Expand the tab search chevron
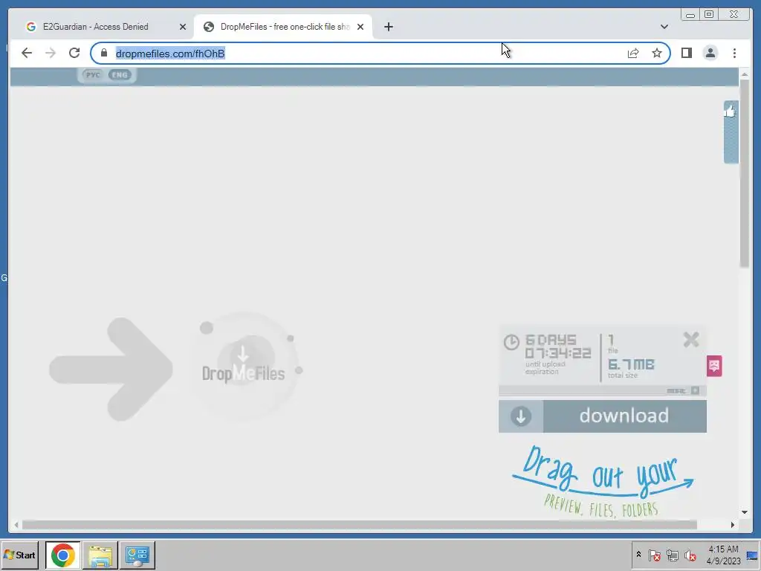The image size is (761, 571). pyautogui.click(x=664, y=27)
